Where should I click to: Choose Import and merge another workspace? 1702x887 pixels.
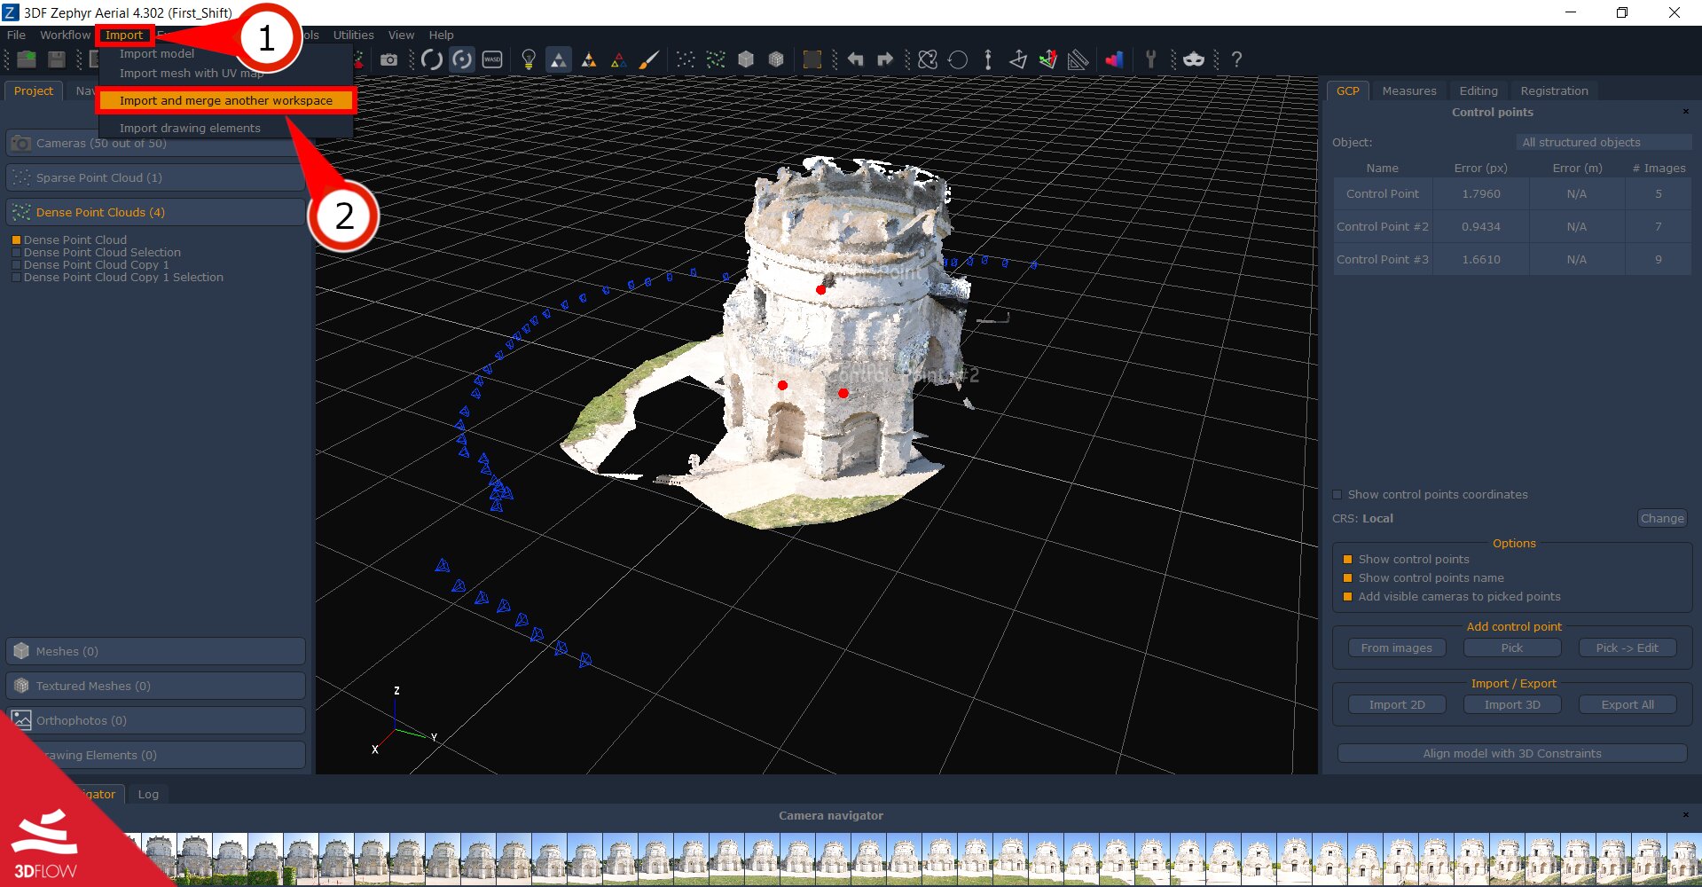point(226,100)
